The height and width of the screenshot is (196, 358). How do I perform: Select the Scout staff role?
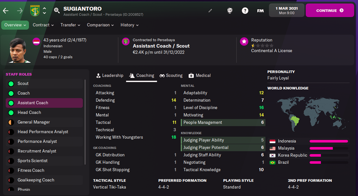pyautogui.click(x=23, y=84)
